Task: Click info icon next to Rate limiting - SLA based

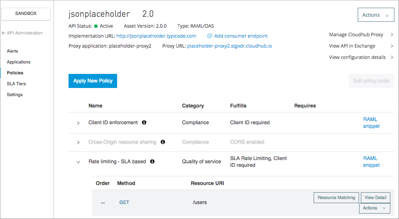Action: tap(152, 161)
